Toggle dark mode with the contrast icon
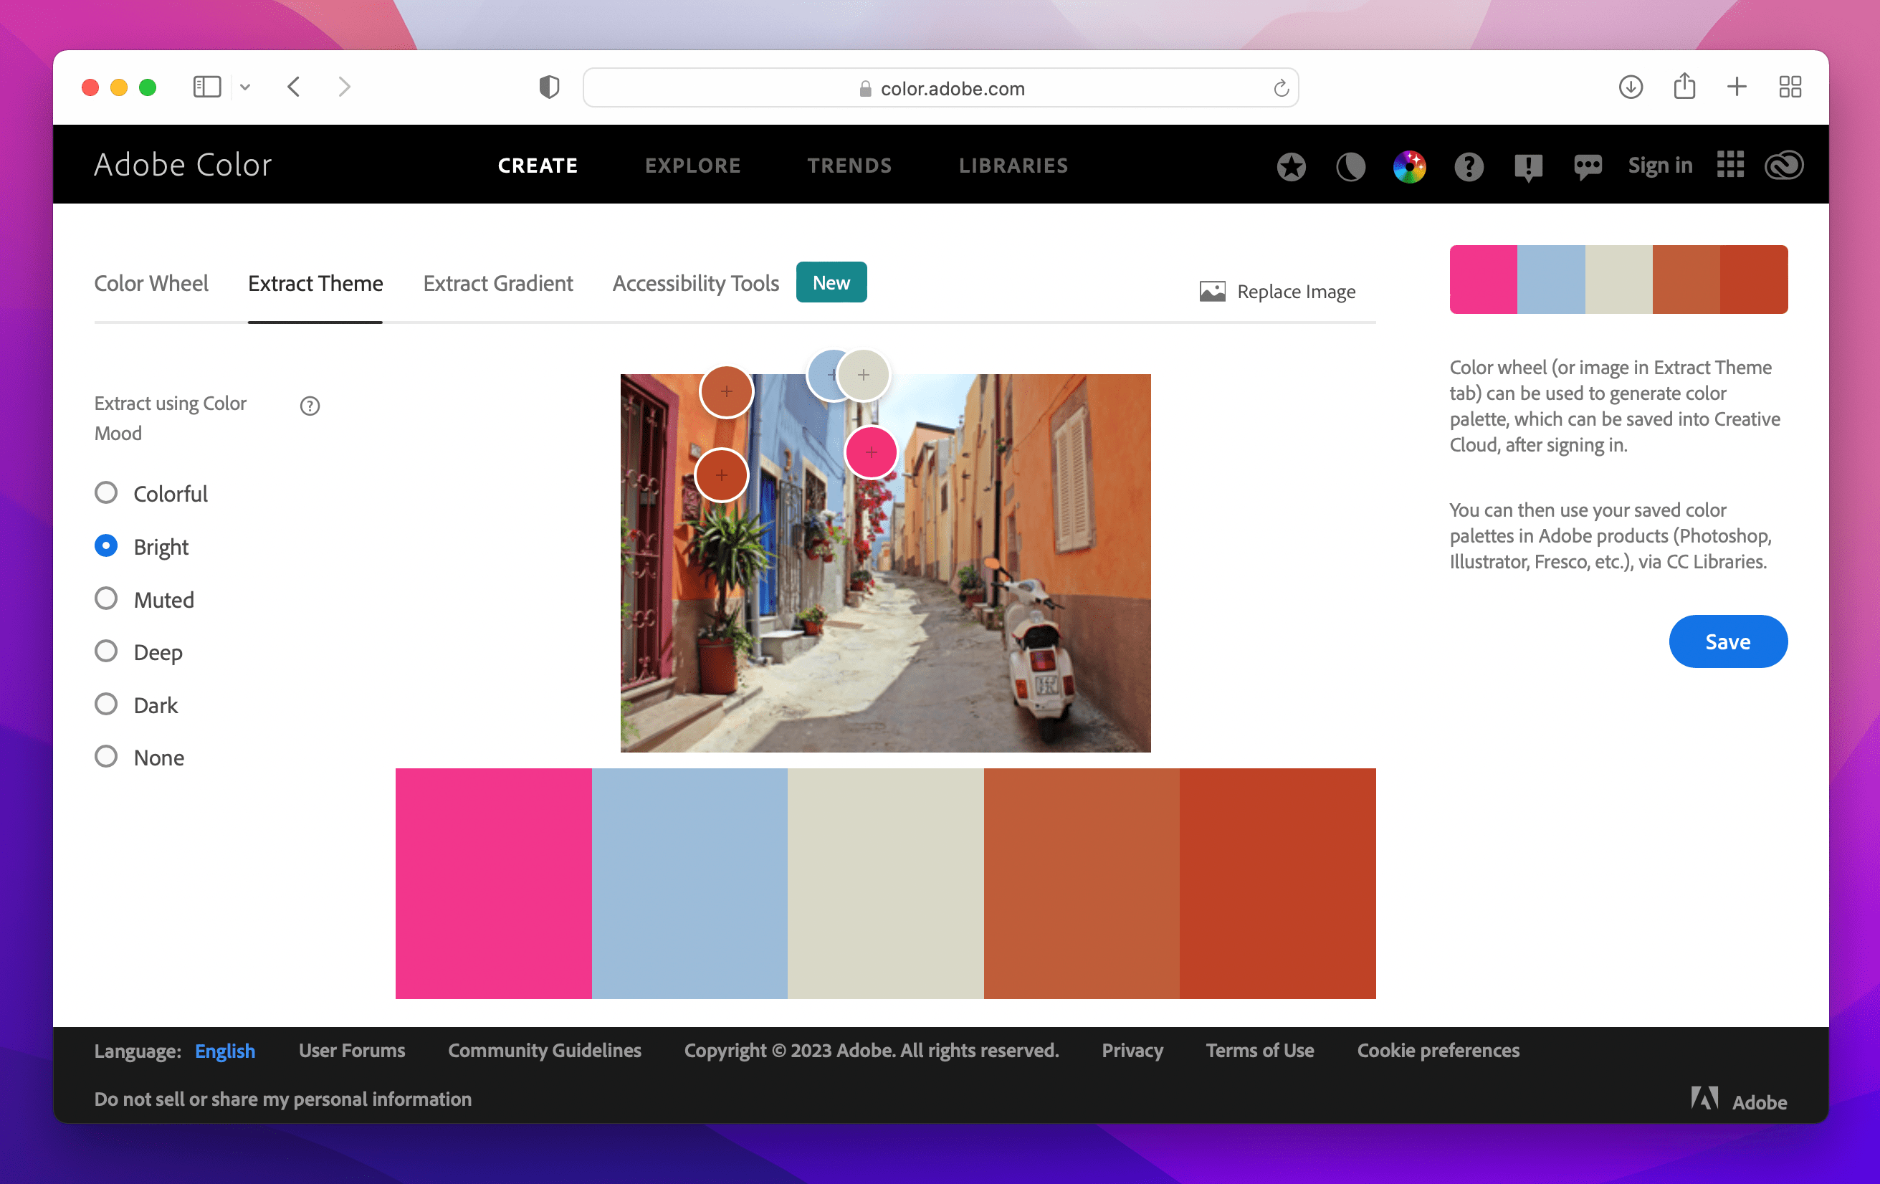Viewport: 1880px width, 1184px height. [1350, 166]
